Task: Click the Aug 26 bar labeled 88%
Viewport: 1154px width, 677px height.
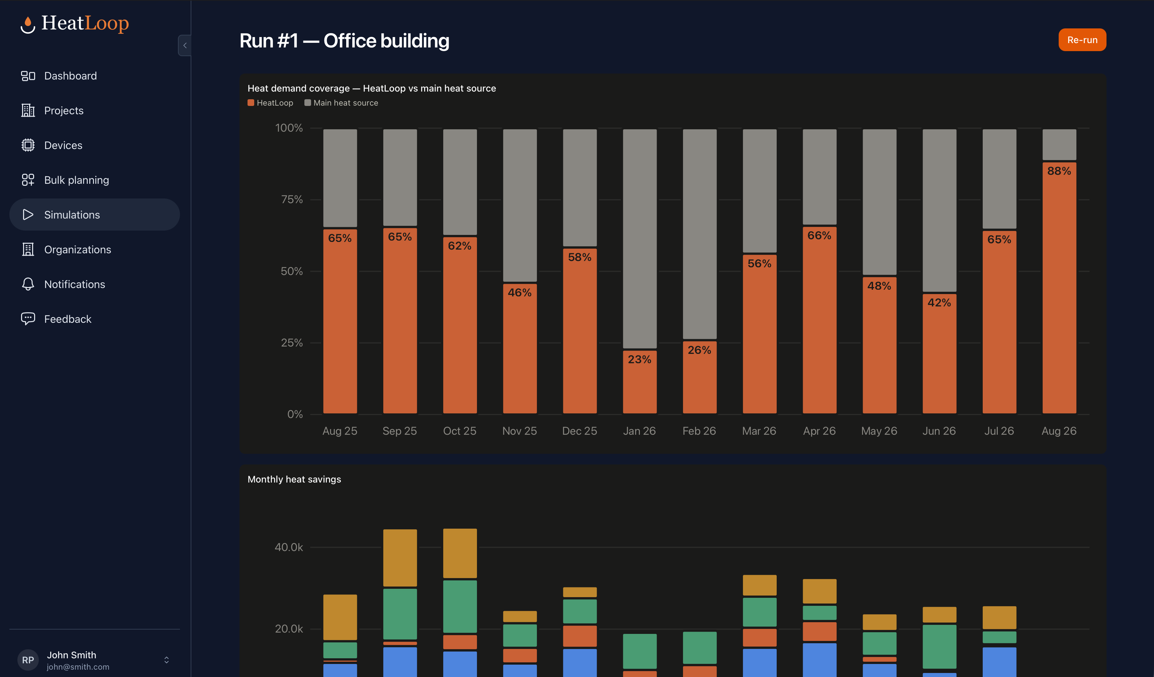Action: pyautogui.click(x=1060, y=288)
